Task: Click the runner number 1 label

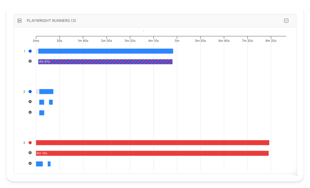Action: pos(24,51)
